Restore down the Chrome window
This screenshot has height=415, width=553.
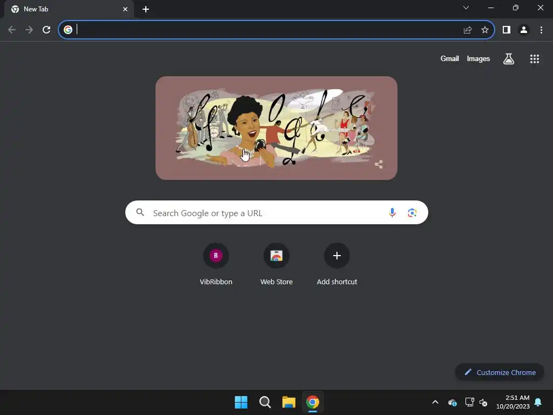coord(516,8)
